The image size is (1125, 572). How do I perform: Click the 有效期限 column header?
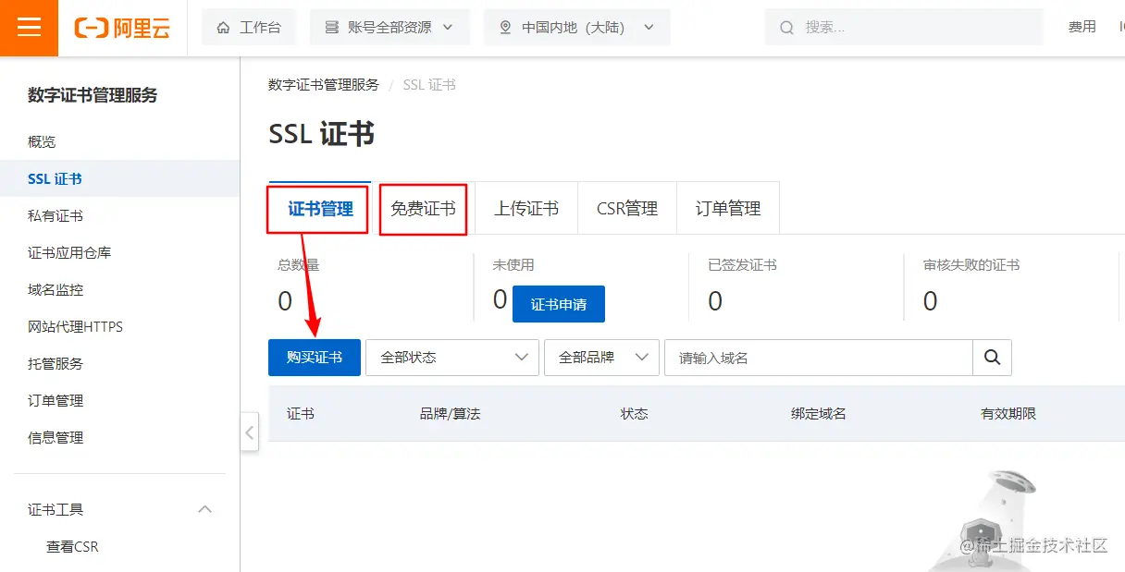pyautogui.click(x=1008, y=414)
